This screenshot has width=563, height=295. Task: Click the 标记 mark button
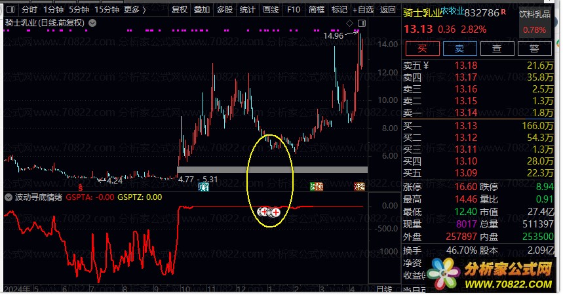340,10
